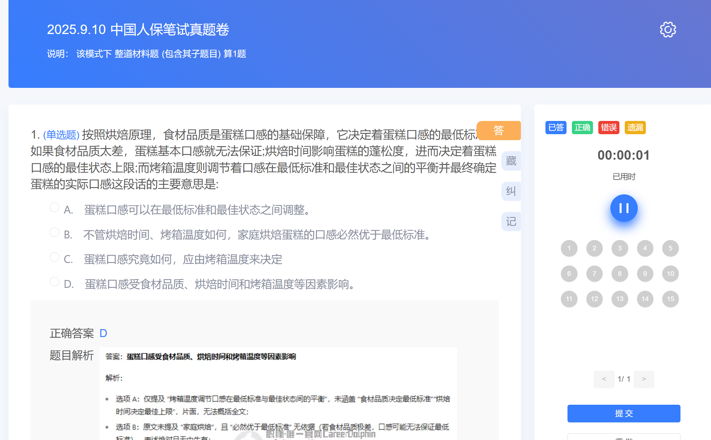Open question 3 from number grid
This screenshot has width=711, height=440.
pyautogui.click(x=620, y=248)
